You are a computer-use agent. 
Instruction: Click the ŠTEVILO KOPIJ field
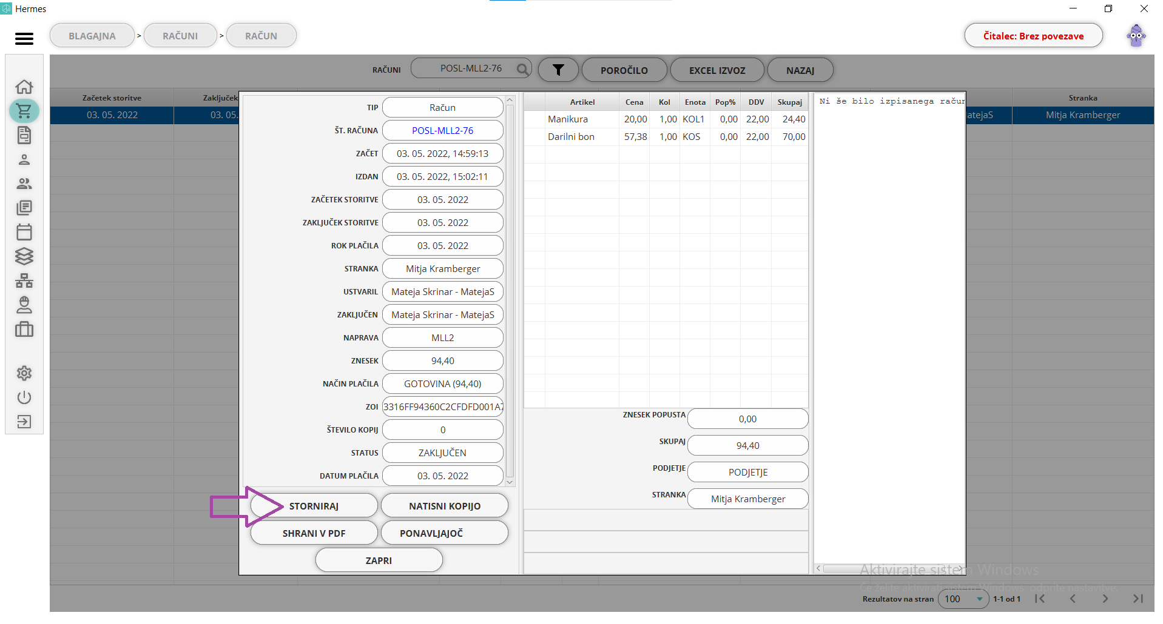point(443,430)
